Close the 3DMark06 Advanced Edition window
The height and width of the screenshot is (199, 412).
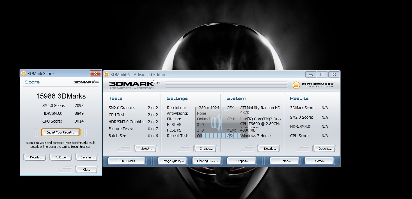[x=334, y=74]
